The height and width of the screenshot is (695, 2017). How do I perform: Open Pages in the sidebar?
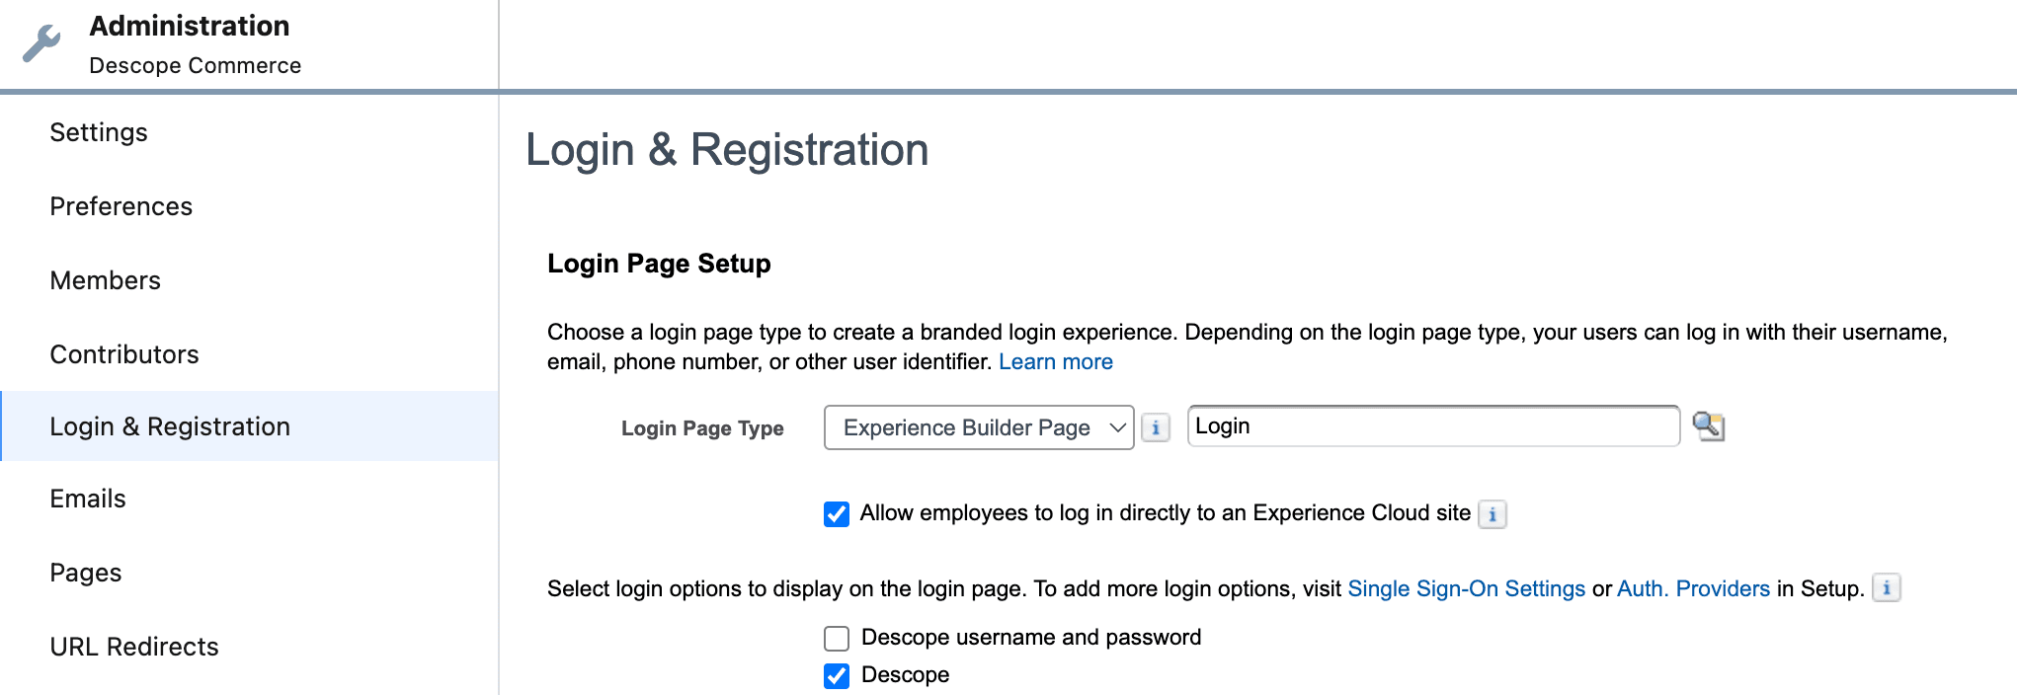click(86, 573)
